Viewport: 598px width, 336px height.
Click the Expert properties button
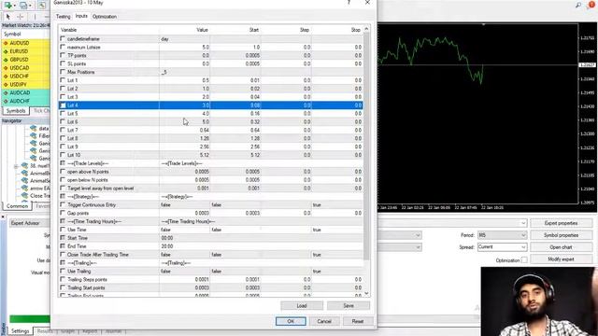coord(561,223)
